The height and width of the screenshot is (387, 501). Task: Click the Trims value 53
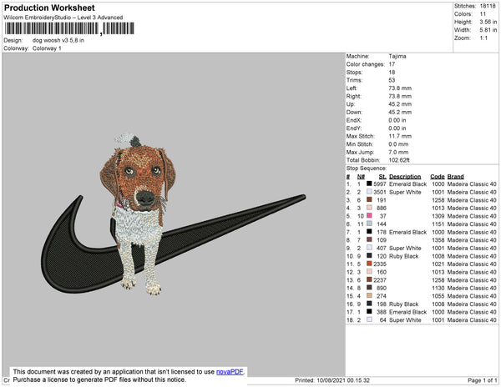point(392,80)
